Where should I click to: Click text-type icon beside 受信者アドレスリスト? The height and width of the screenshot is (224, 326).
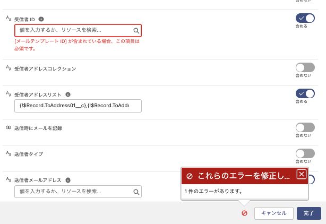(x=8, y=93)
